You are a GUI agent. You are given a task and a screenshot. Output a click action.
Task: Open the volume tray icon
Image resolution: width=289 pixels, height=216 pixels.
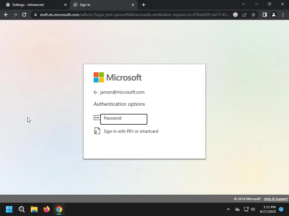pos(253,209)
